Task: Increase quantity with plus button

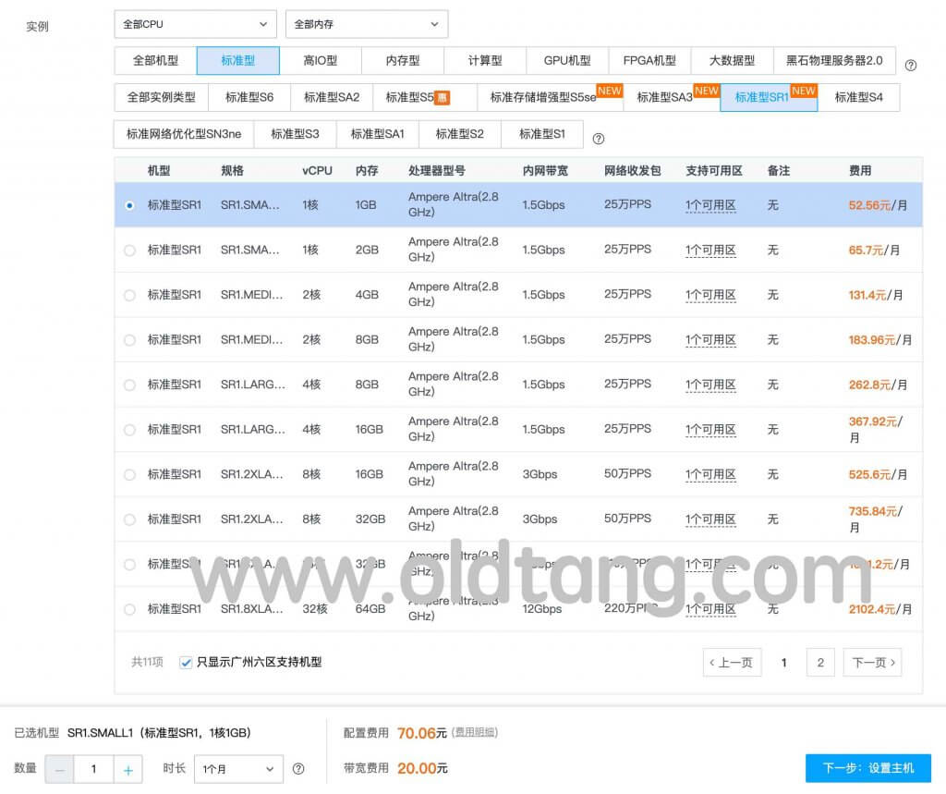Action: [128, 769]
